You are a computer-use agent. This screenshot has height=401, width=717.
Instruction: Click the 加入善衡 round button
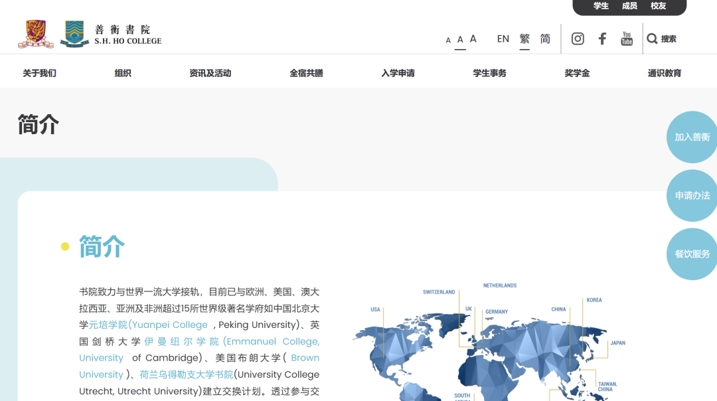tap(692, 137)
